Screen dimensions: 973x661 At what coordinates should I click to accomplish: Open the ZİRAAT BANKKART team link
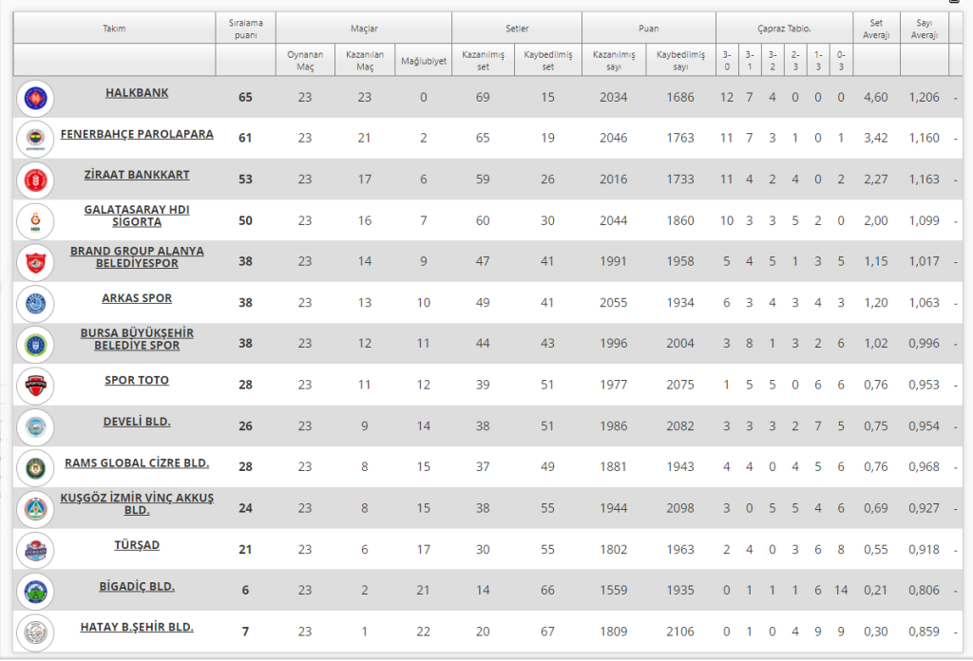point(137,175)
